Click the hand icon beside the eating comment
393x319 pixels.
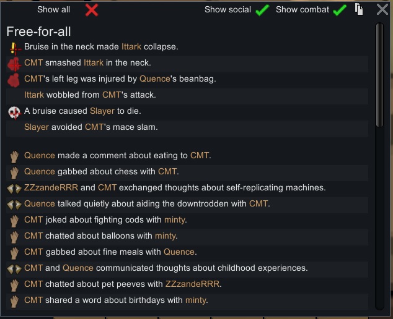14,156
